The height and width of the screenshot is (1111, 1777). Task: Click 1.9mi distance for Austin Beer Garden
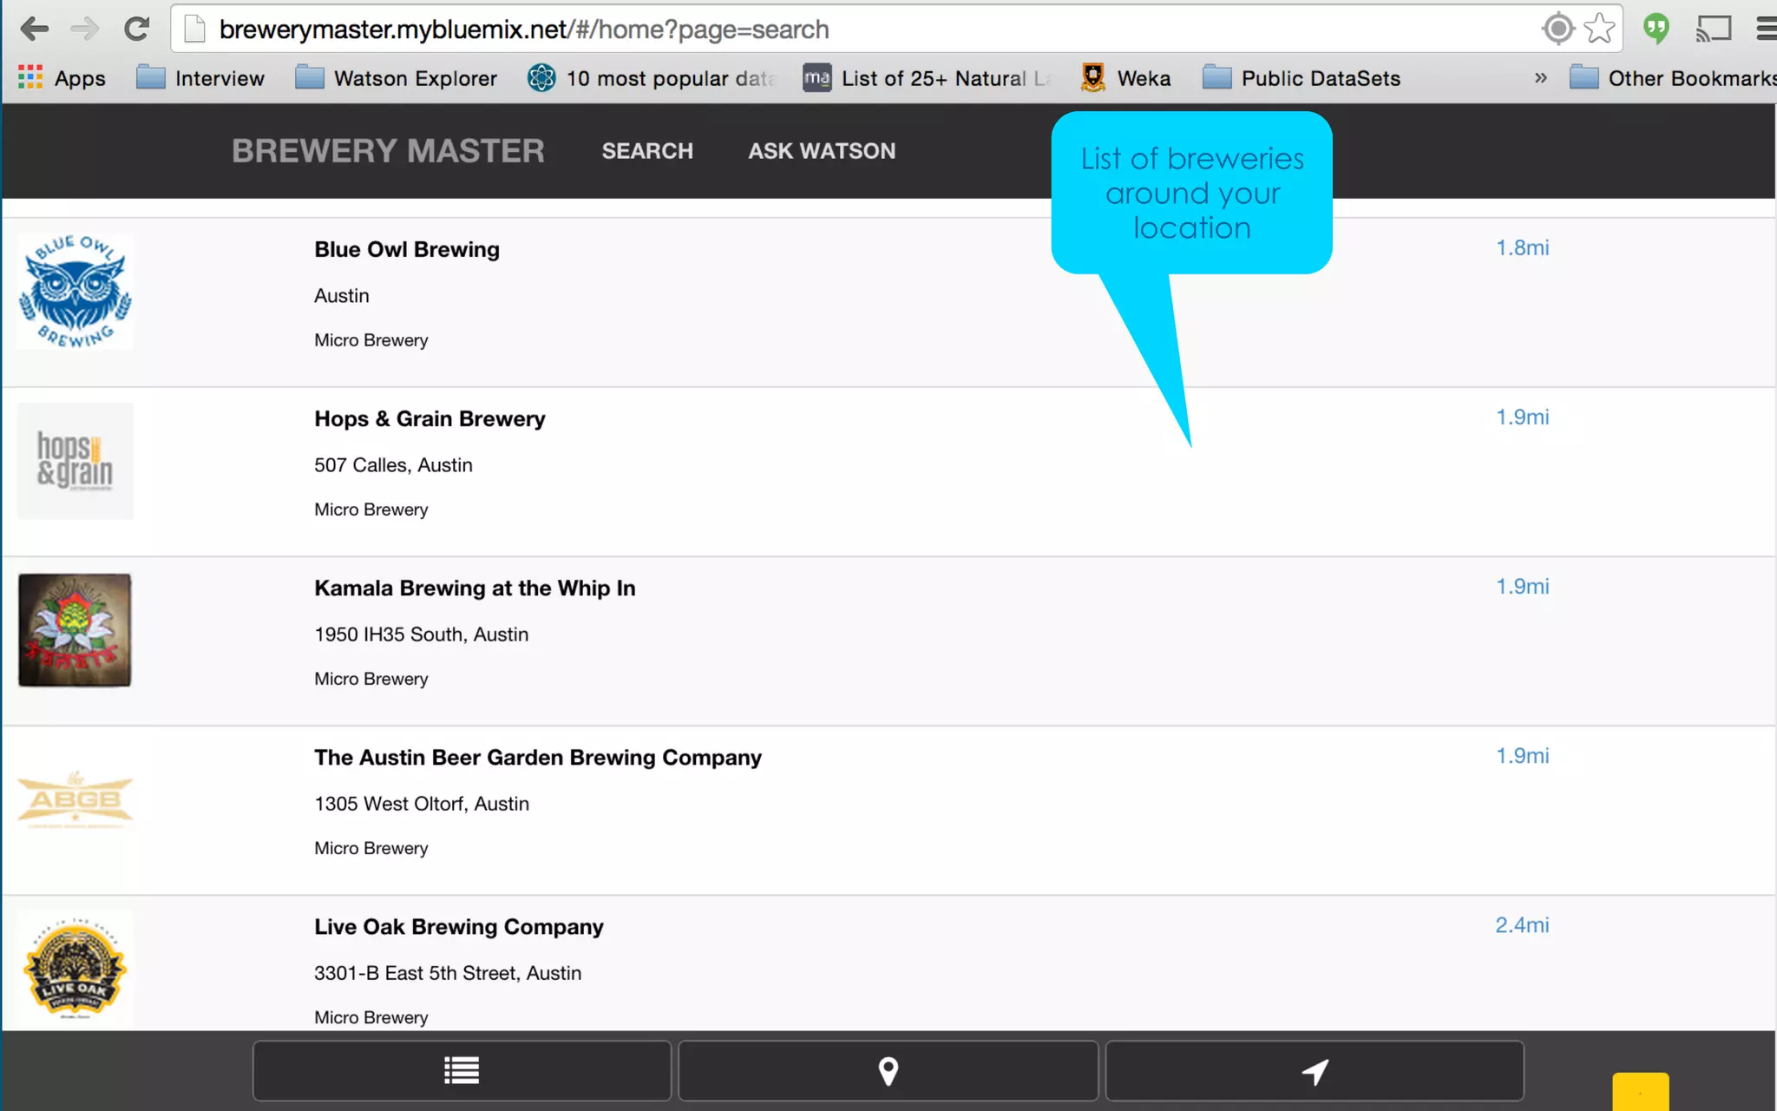tap(1522, 756)
